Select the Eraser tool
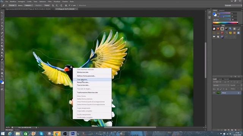 pyautogui.click(x=2, y=46)
